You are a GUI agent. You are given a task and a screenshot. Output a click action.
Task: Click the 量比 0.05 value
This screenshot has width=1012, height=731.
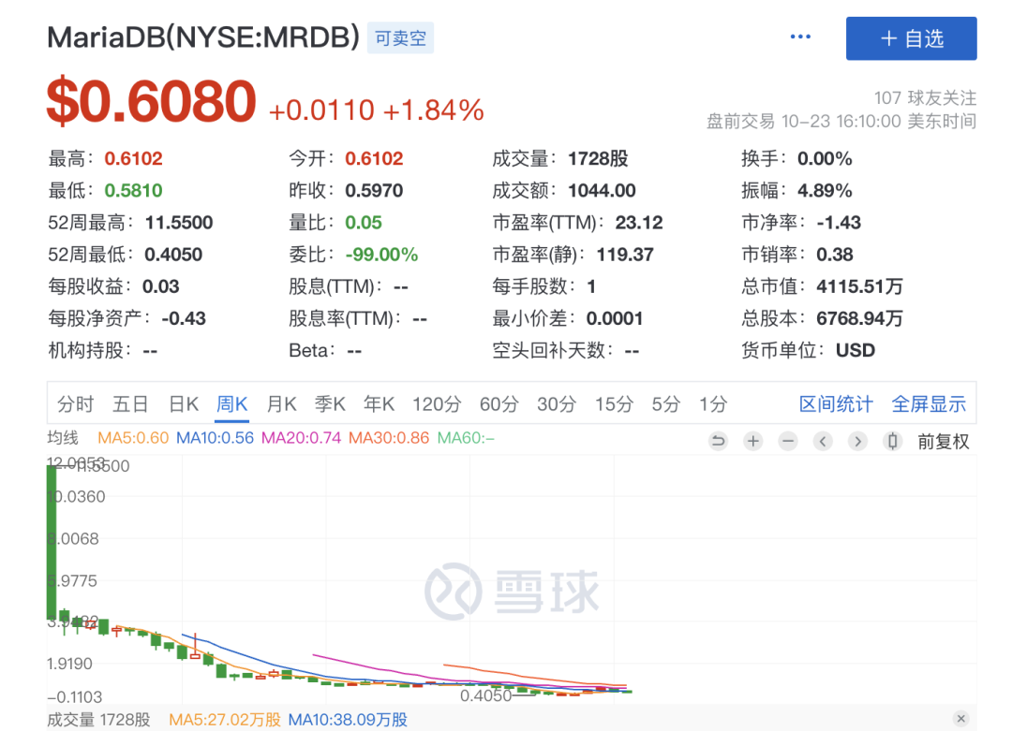[364, 223]
